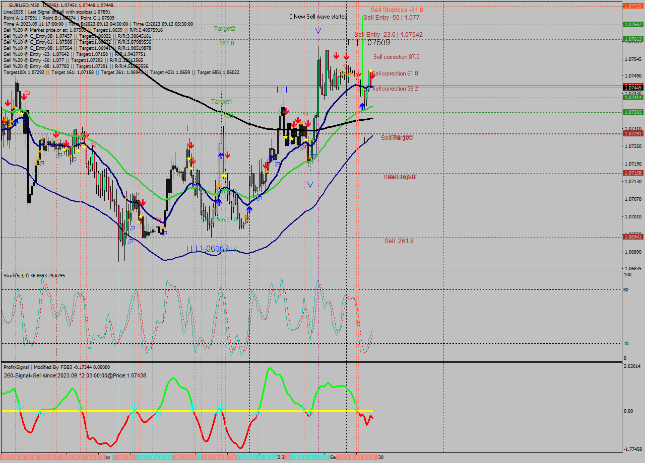This screenshot has width=645, height=463.
Task: Click the blue V sell-wave marker above the chart
Action: point(318,31)
